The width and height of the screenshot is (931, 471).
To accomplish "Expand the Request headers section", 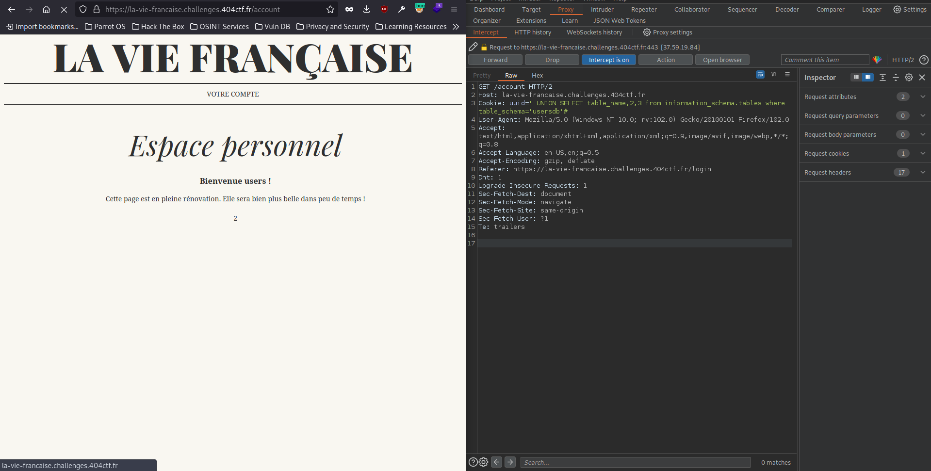I will (x=922, y=172).
